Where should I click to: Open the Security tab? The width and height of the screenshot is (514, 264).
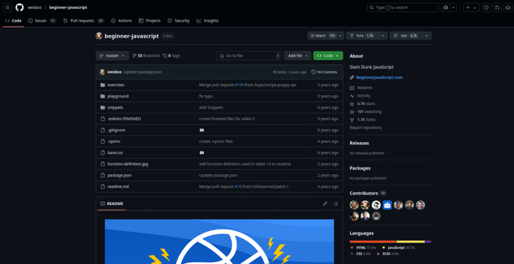coord(178,21)
